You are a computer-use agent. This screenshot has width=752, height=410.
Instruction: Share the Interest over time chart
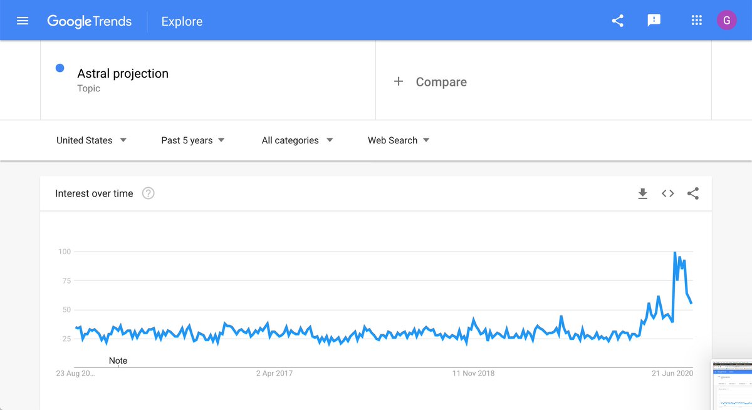point(692,193)
